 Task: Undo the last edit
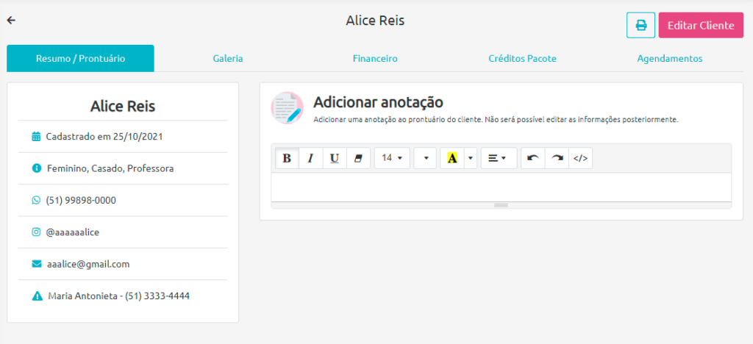coord(533,158)
